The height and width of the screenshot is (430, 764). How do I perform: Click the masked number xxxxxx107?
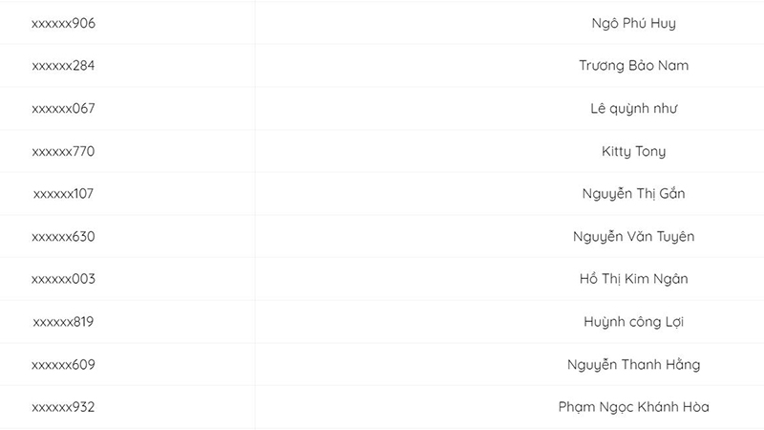click(x=63, y=194)
